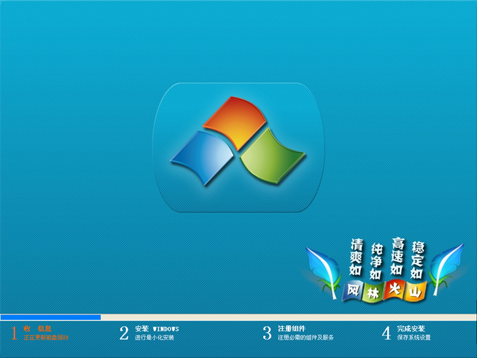Click the Windows flag logo in center
Viewport: 477px width, 358px height.
(238, 141)
